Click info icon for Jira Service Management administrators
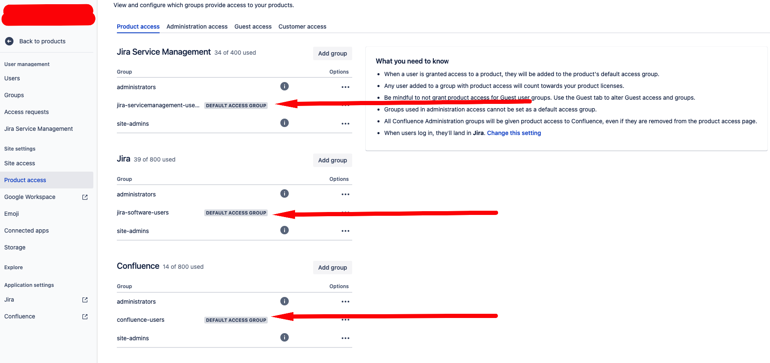770x363 pixels. 285,86
